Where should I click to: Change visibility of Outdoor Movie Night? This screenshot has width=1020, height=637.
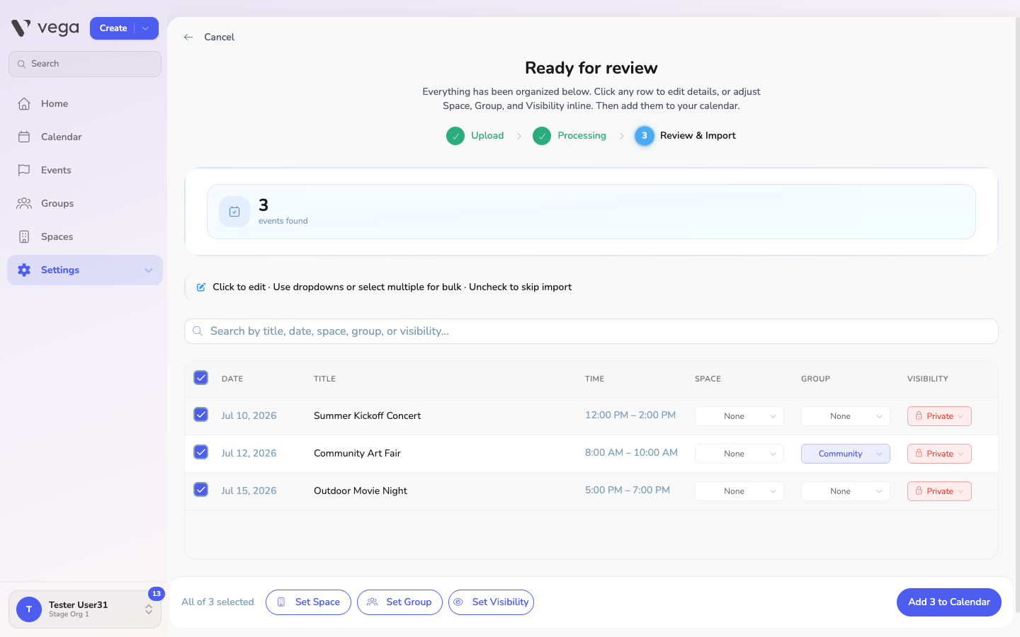point(939,491)
